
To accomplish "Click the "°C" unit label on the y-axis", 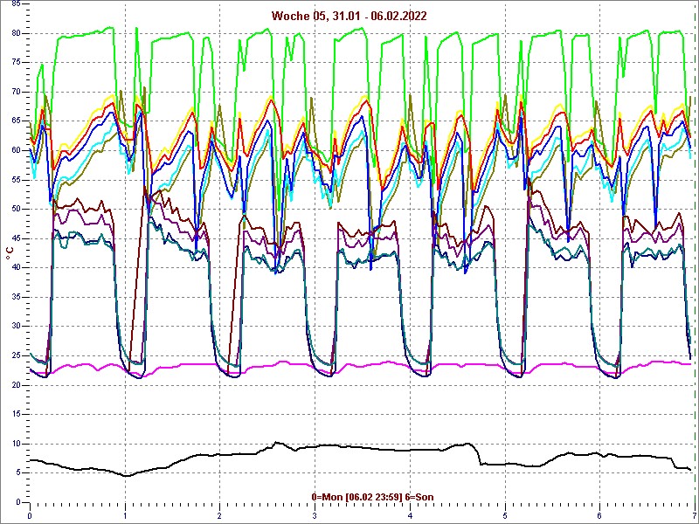I will 10,253.
